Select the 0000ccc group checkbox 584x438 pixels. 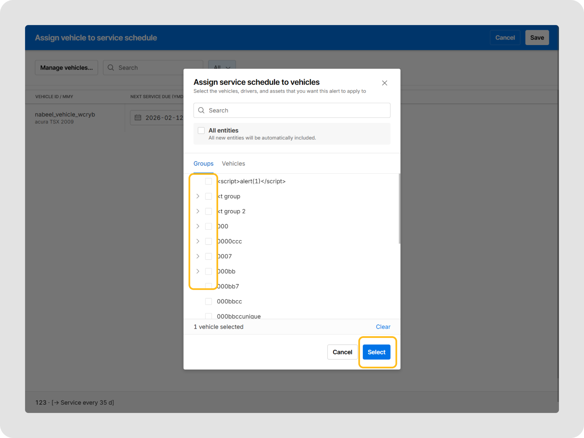[x=208, y=241]
